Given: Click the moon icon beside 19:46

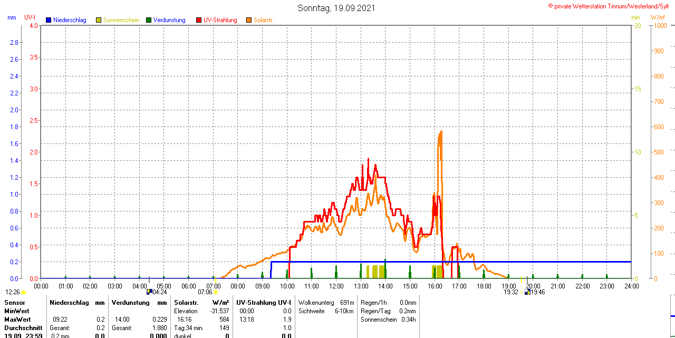Looking at the screenshot, I should pyautogui.click(x=527, y=292).
